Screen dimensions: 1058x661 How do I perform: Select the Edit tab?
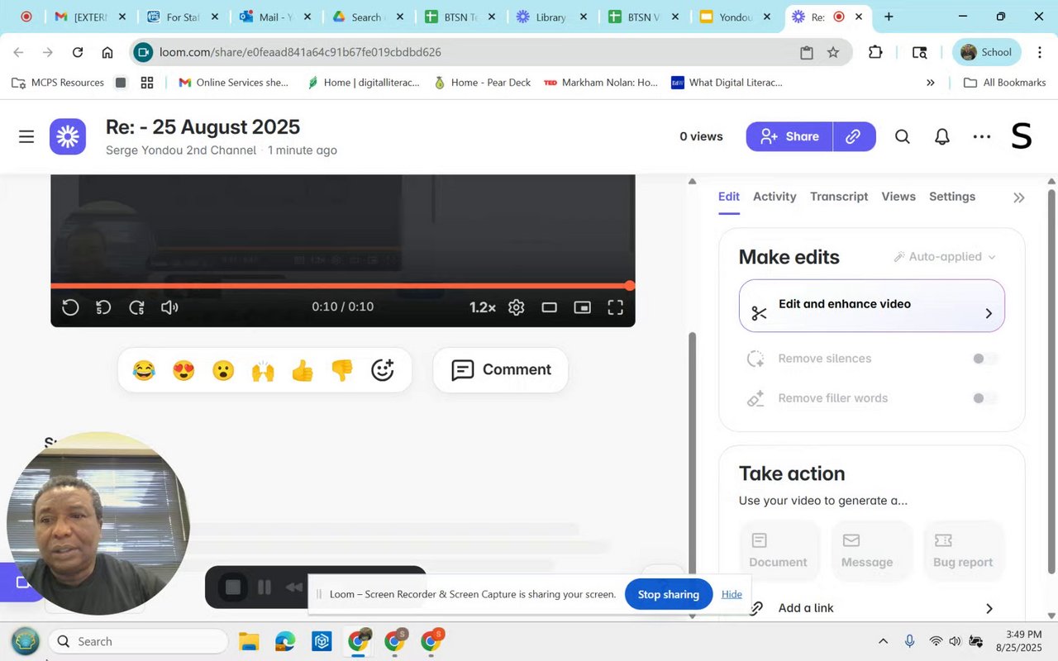click(x=729, y=197)
